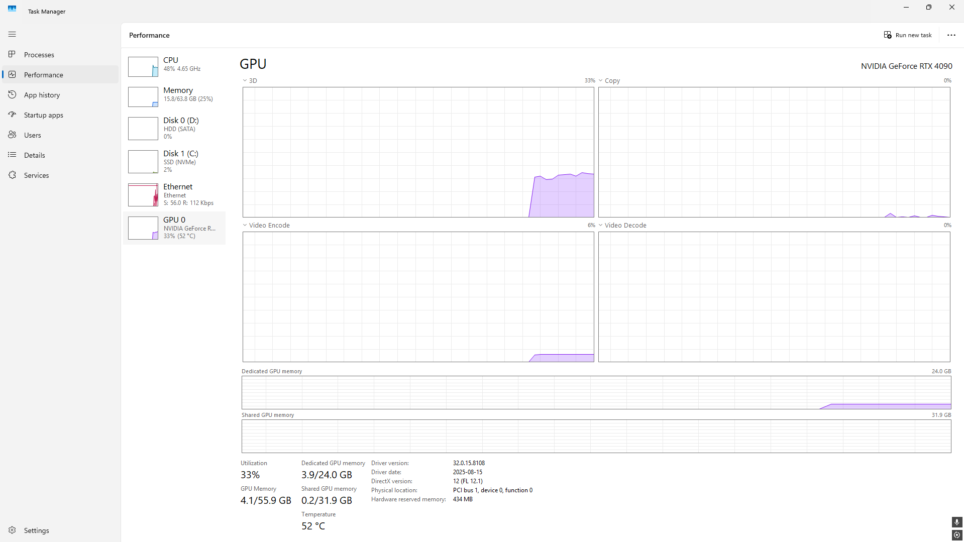Viewport: 964px width, 542px height.
Task: Click the CPU 48% 4.65 GHz text
Action: [182, 69]
